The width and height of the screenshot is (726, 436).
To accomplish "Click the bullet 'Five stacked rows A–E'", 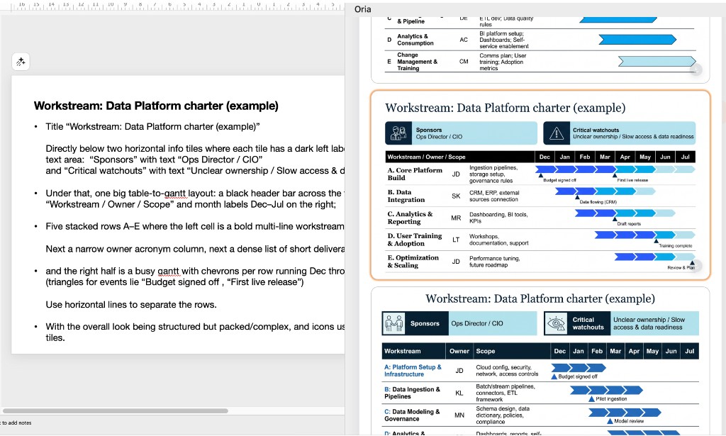I will point(195,226).
